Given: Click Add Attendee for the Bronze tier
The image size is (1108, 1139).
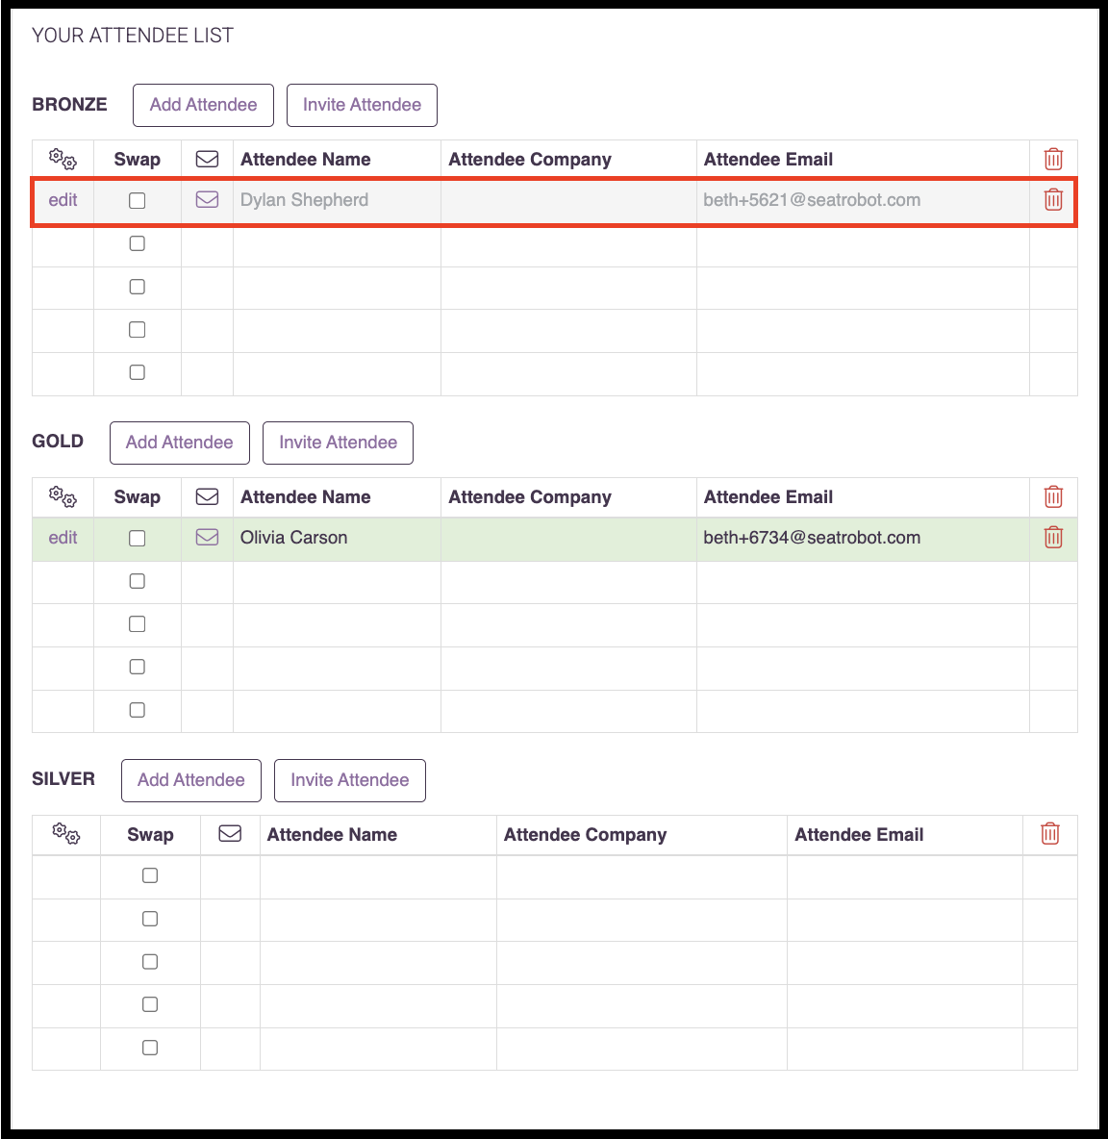Looking at the screenshot, I should pos(203,105).
